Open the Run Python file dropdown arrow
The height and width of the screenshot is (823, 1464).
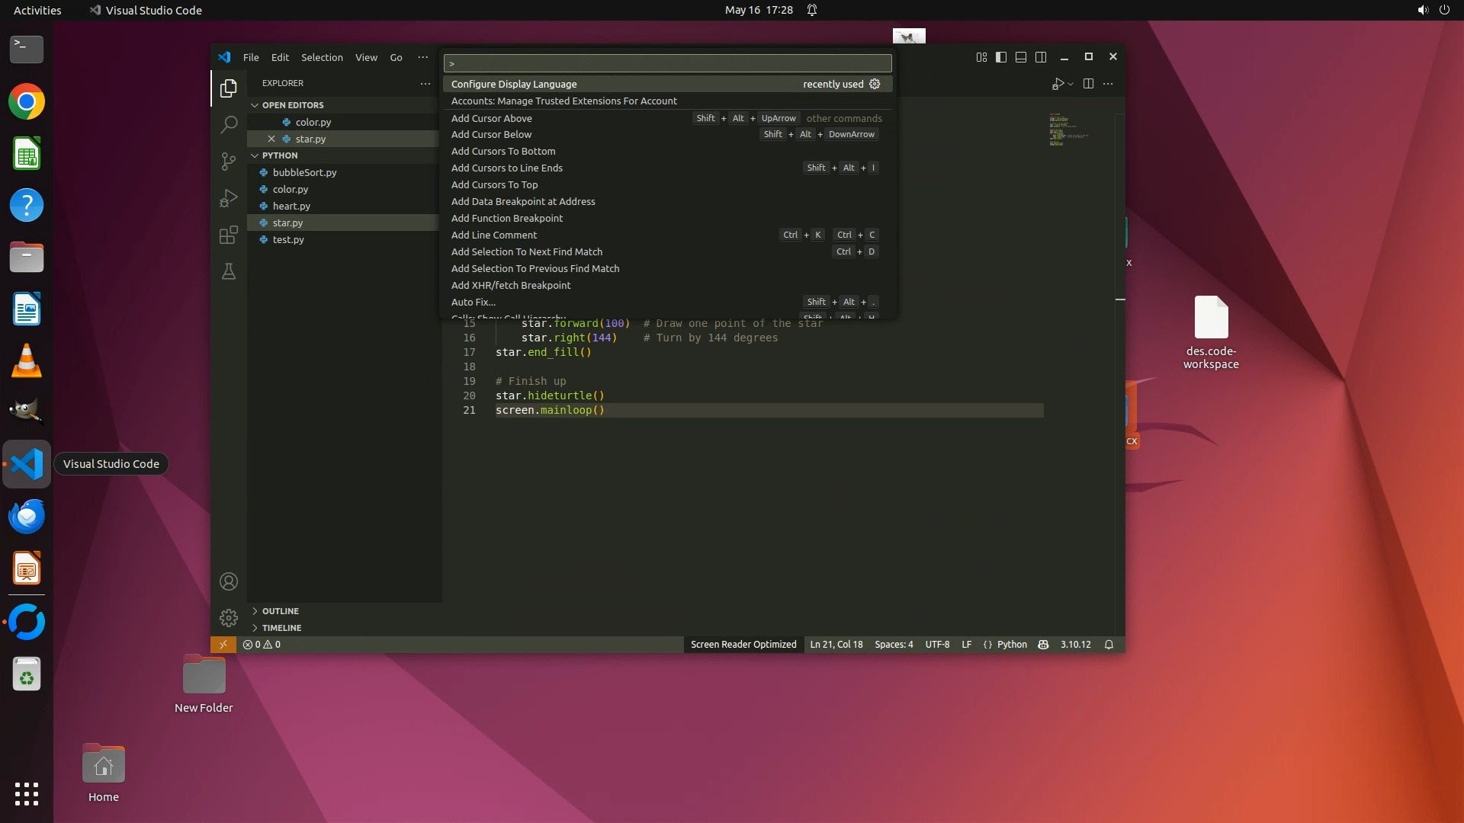[1071, 84]
